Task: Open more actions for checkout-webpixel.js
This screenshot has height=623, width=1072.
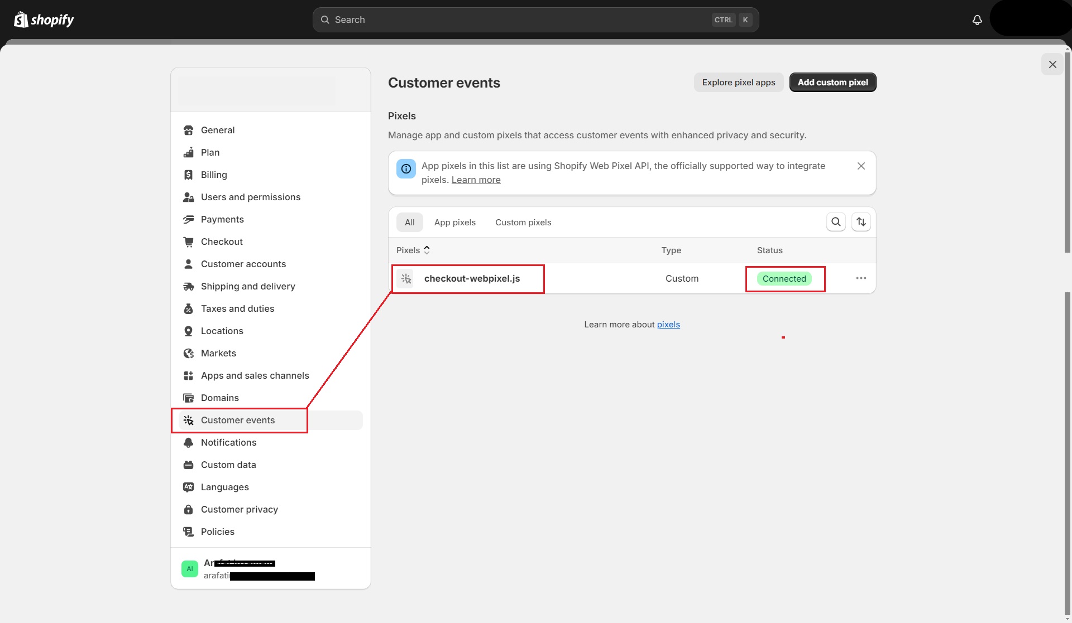Action: (861, 278)
